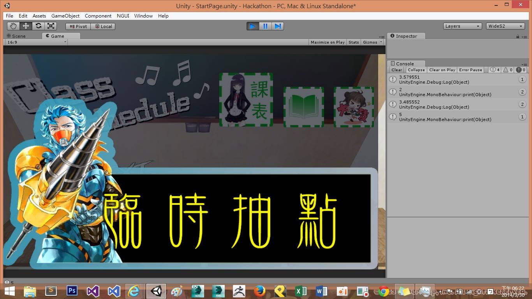532x299 pixels.
Task: Open the Assets menu
Action: (x=39, y=16)
